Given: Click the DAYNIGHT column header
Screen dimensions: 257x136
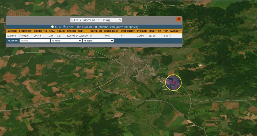Looking at the screenshot, I should 175,31.
